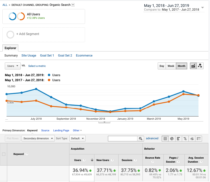Click the Plot Rows button

coord(12,138)
